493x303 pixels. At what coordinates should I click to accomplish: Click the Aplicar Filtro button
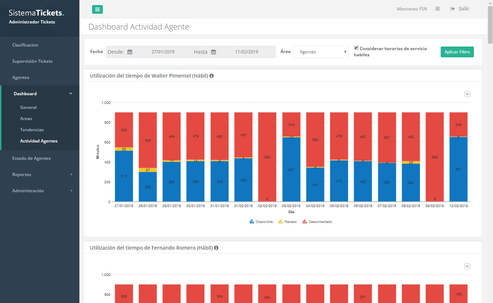tap(457, 52)
